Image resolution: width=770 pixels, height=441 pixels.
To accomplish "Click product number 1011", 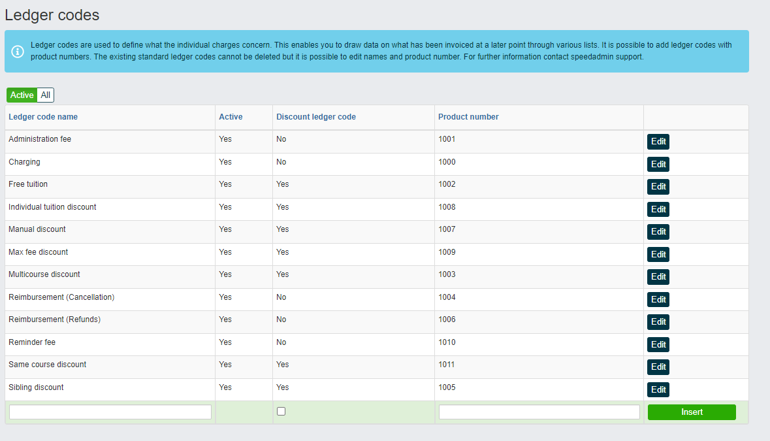I will pyautogui.click(x=446, y=365).
